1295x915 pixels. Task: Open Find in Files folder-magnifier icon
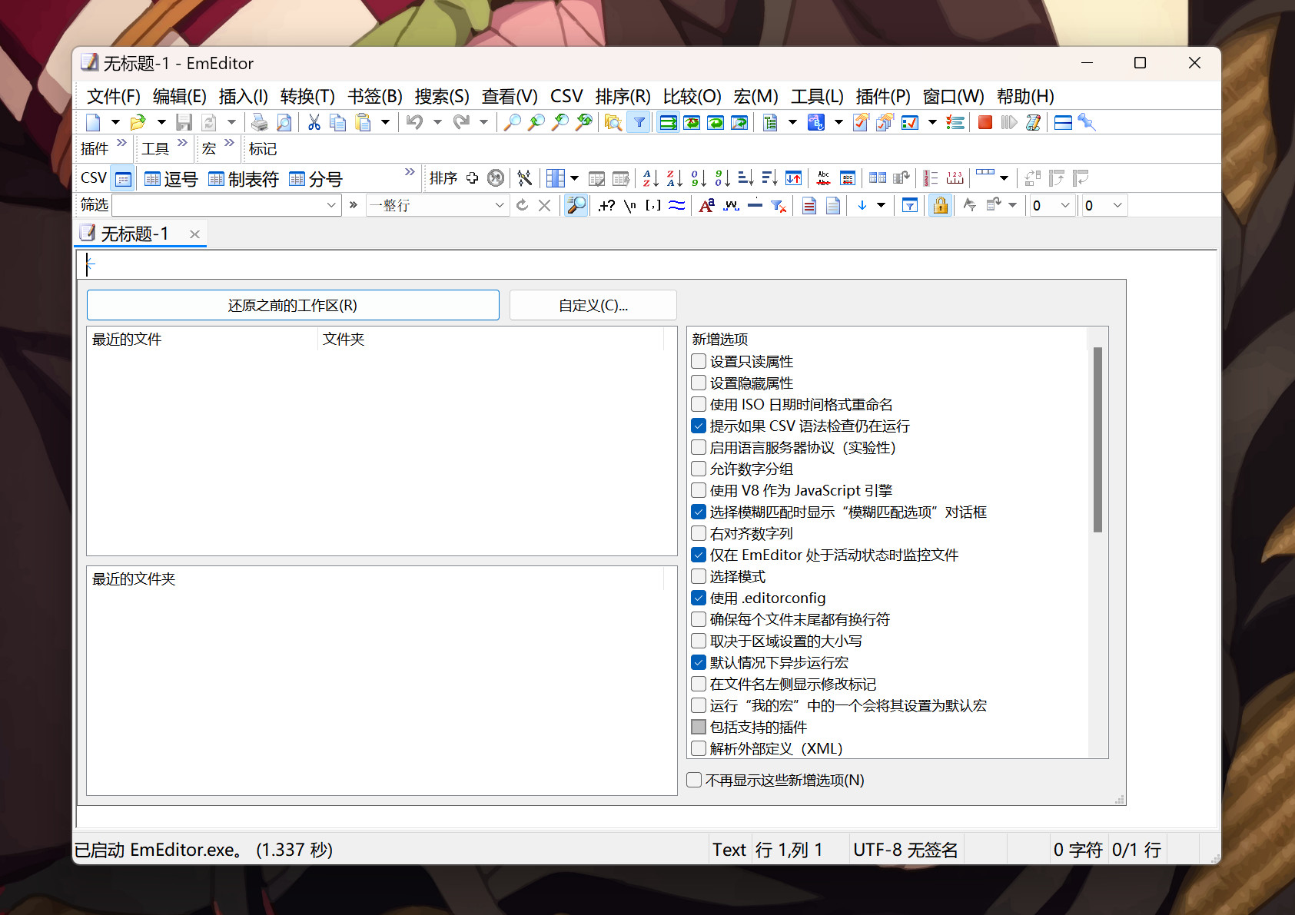click(613, 123)
